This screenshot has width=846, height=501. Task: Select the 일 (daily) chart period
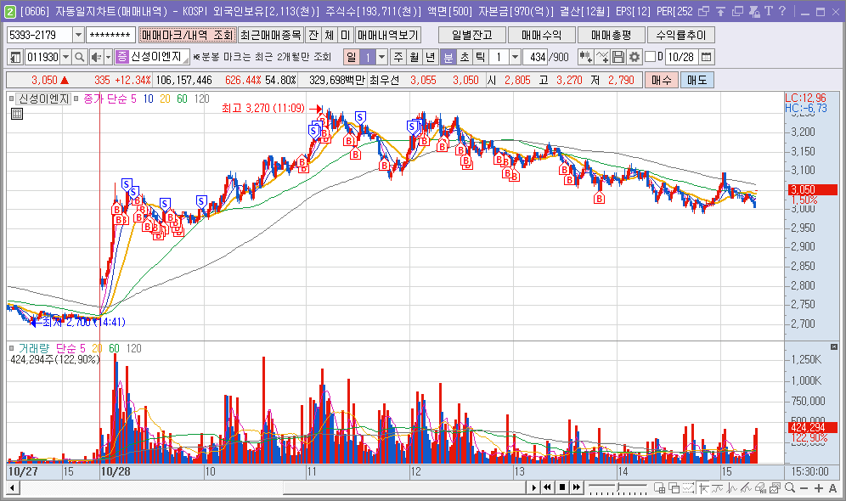pos(352,57)
